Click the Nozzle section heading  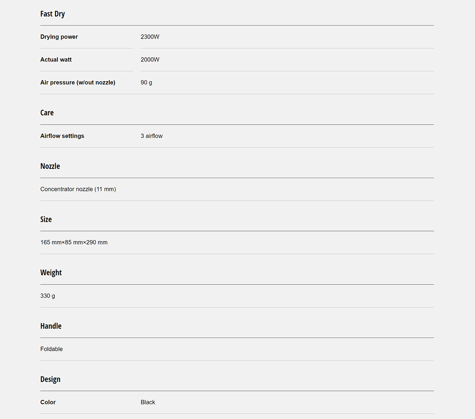click(x=50, y=166)
